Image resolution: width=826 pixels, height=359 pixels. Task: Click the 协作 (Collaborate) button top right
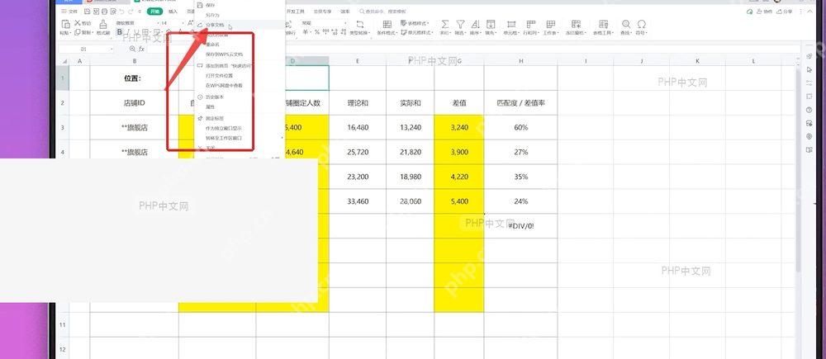pyautogui.click(x=764, y=11)
